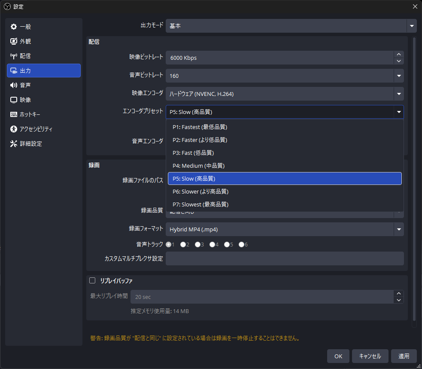
Task: Open the 出力モード dropdown
Action: coord(291,26)
